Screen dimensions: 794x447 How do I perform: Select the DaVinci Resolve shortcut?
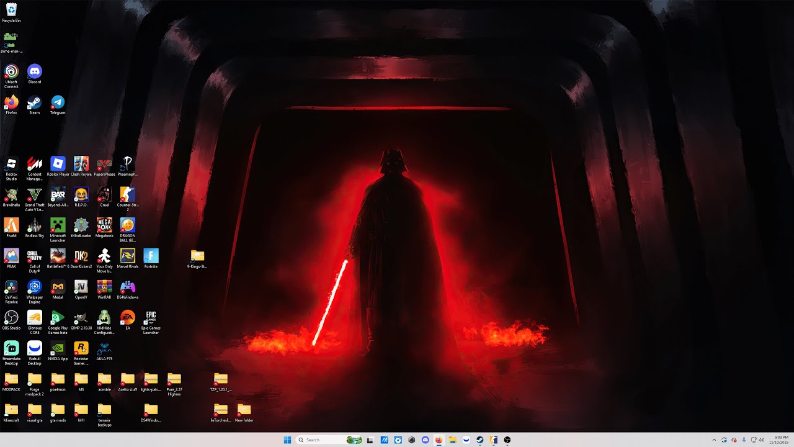pos(11,292)
